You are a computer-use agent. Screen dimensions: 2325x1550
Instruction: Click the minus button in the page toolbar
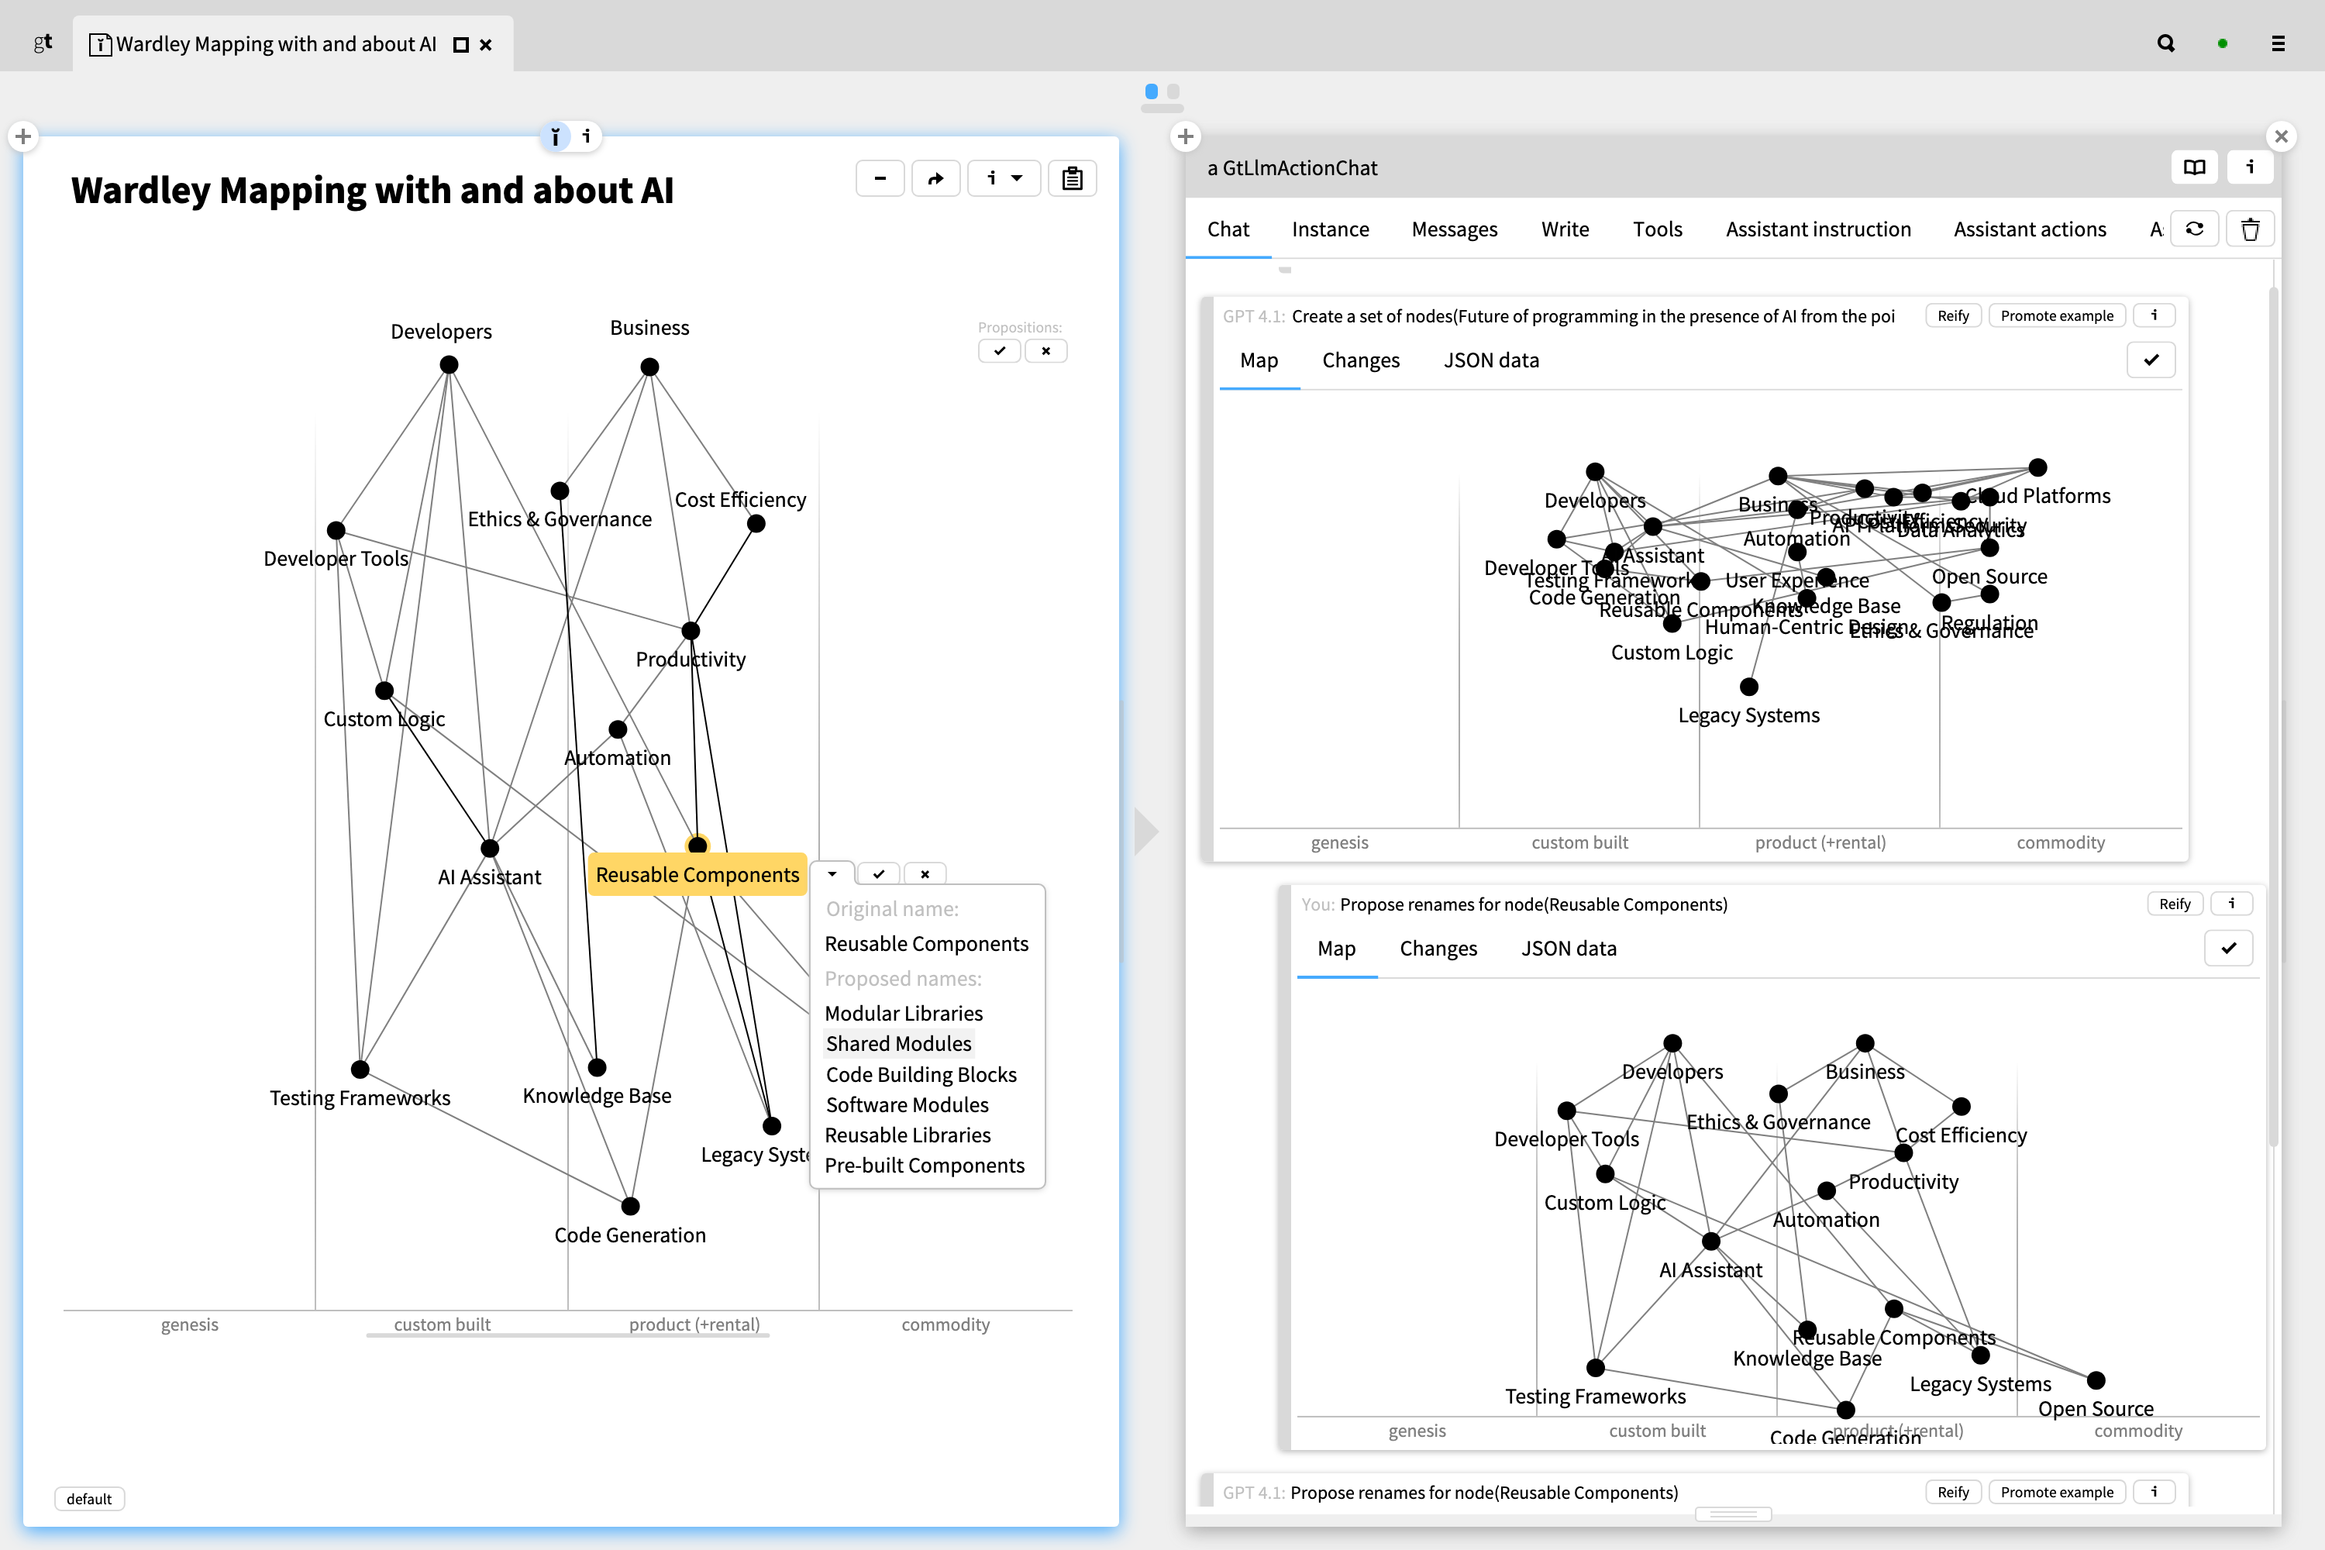tap(880, 179)
